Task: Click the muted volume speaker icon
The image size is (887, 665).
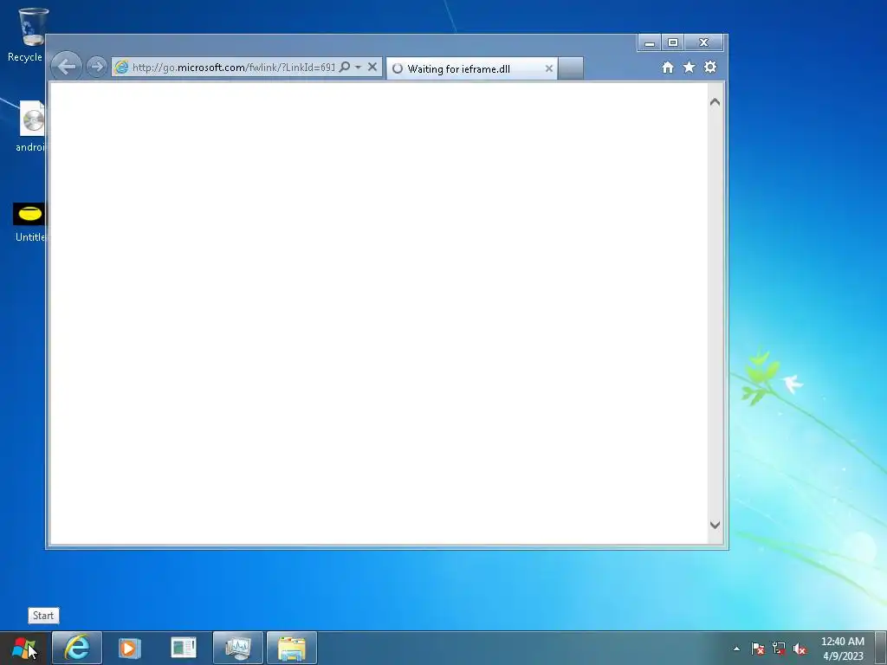Action: (800, 649)
